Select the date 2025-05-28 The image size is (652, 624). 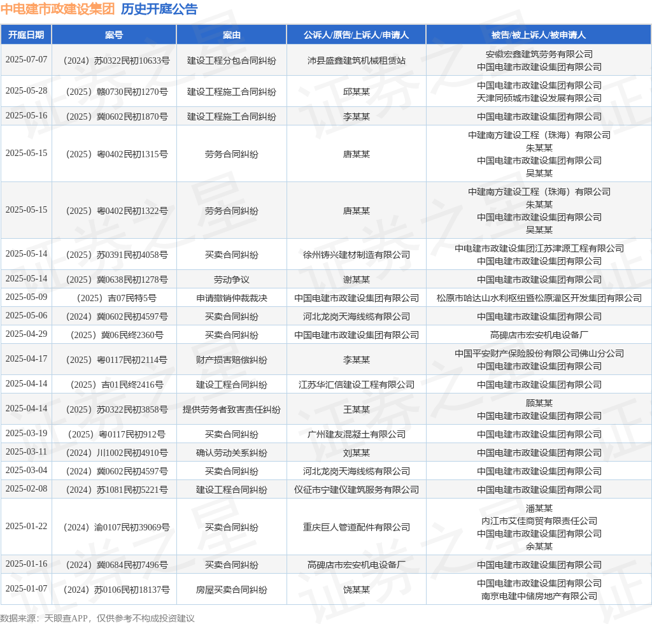[x=26, y=90]
